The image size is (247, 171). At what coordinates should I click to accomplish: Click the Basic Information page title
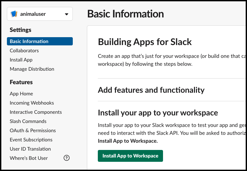pyautogui.click(x=125, y=14)
